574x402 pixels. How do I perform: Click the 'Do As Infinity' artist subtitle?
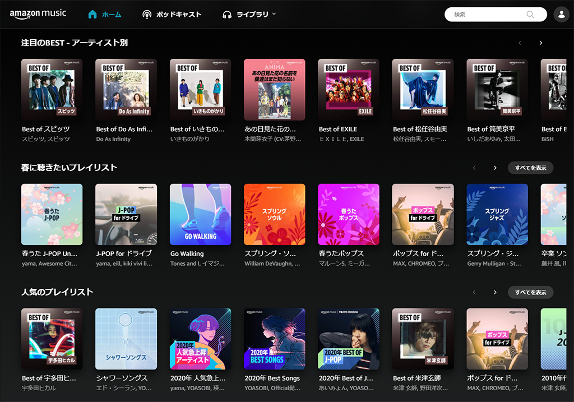click(113, 139)
